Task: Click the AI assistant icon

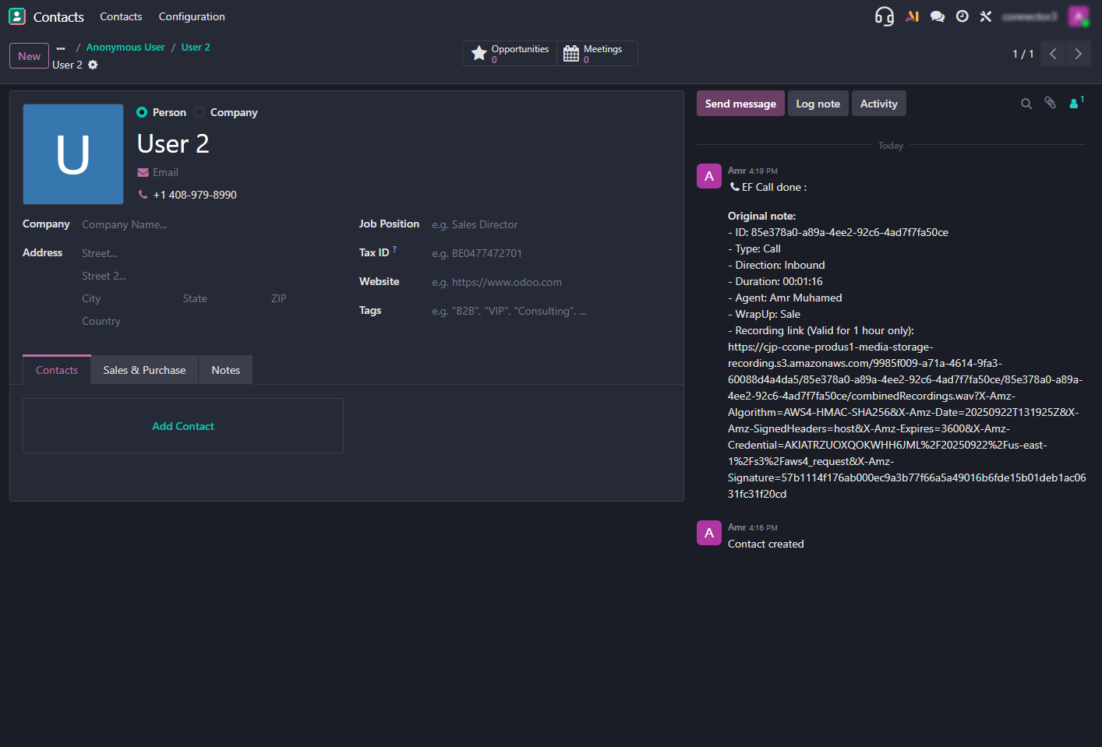Action: [x=912, y=16]
